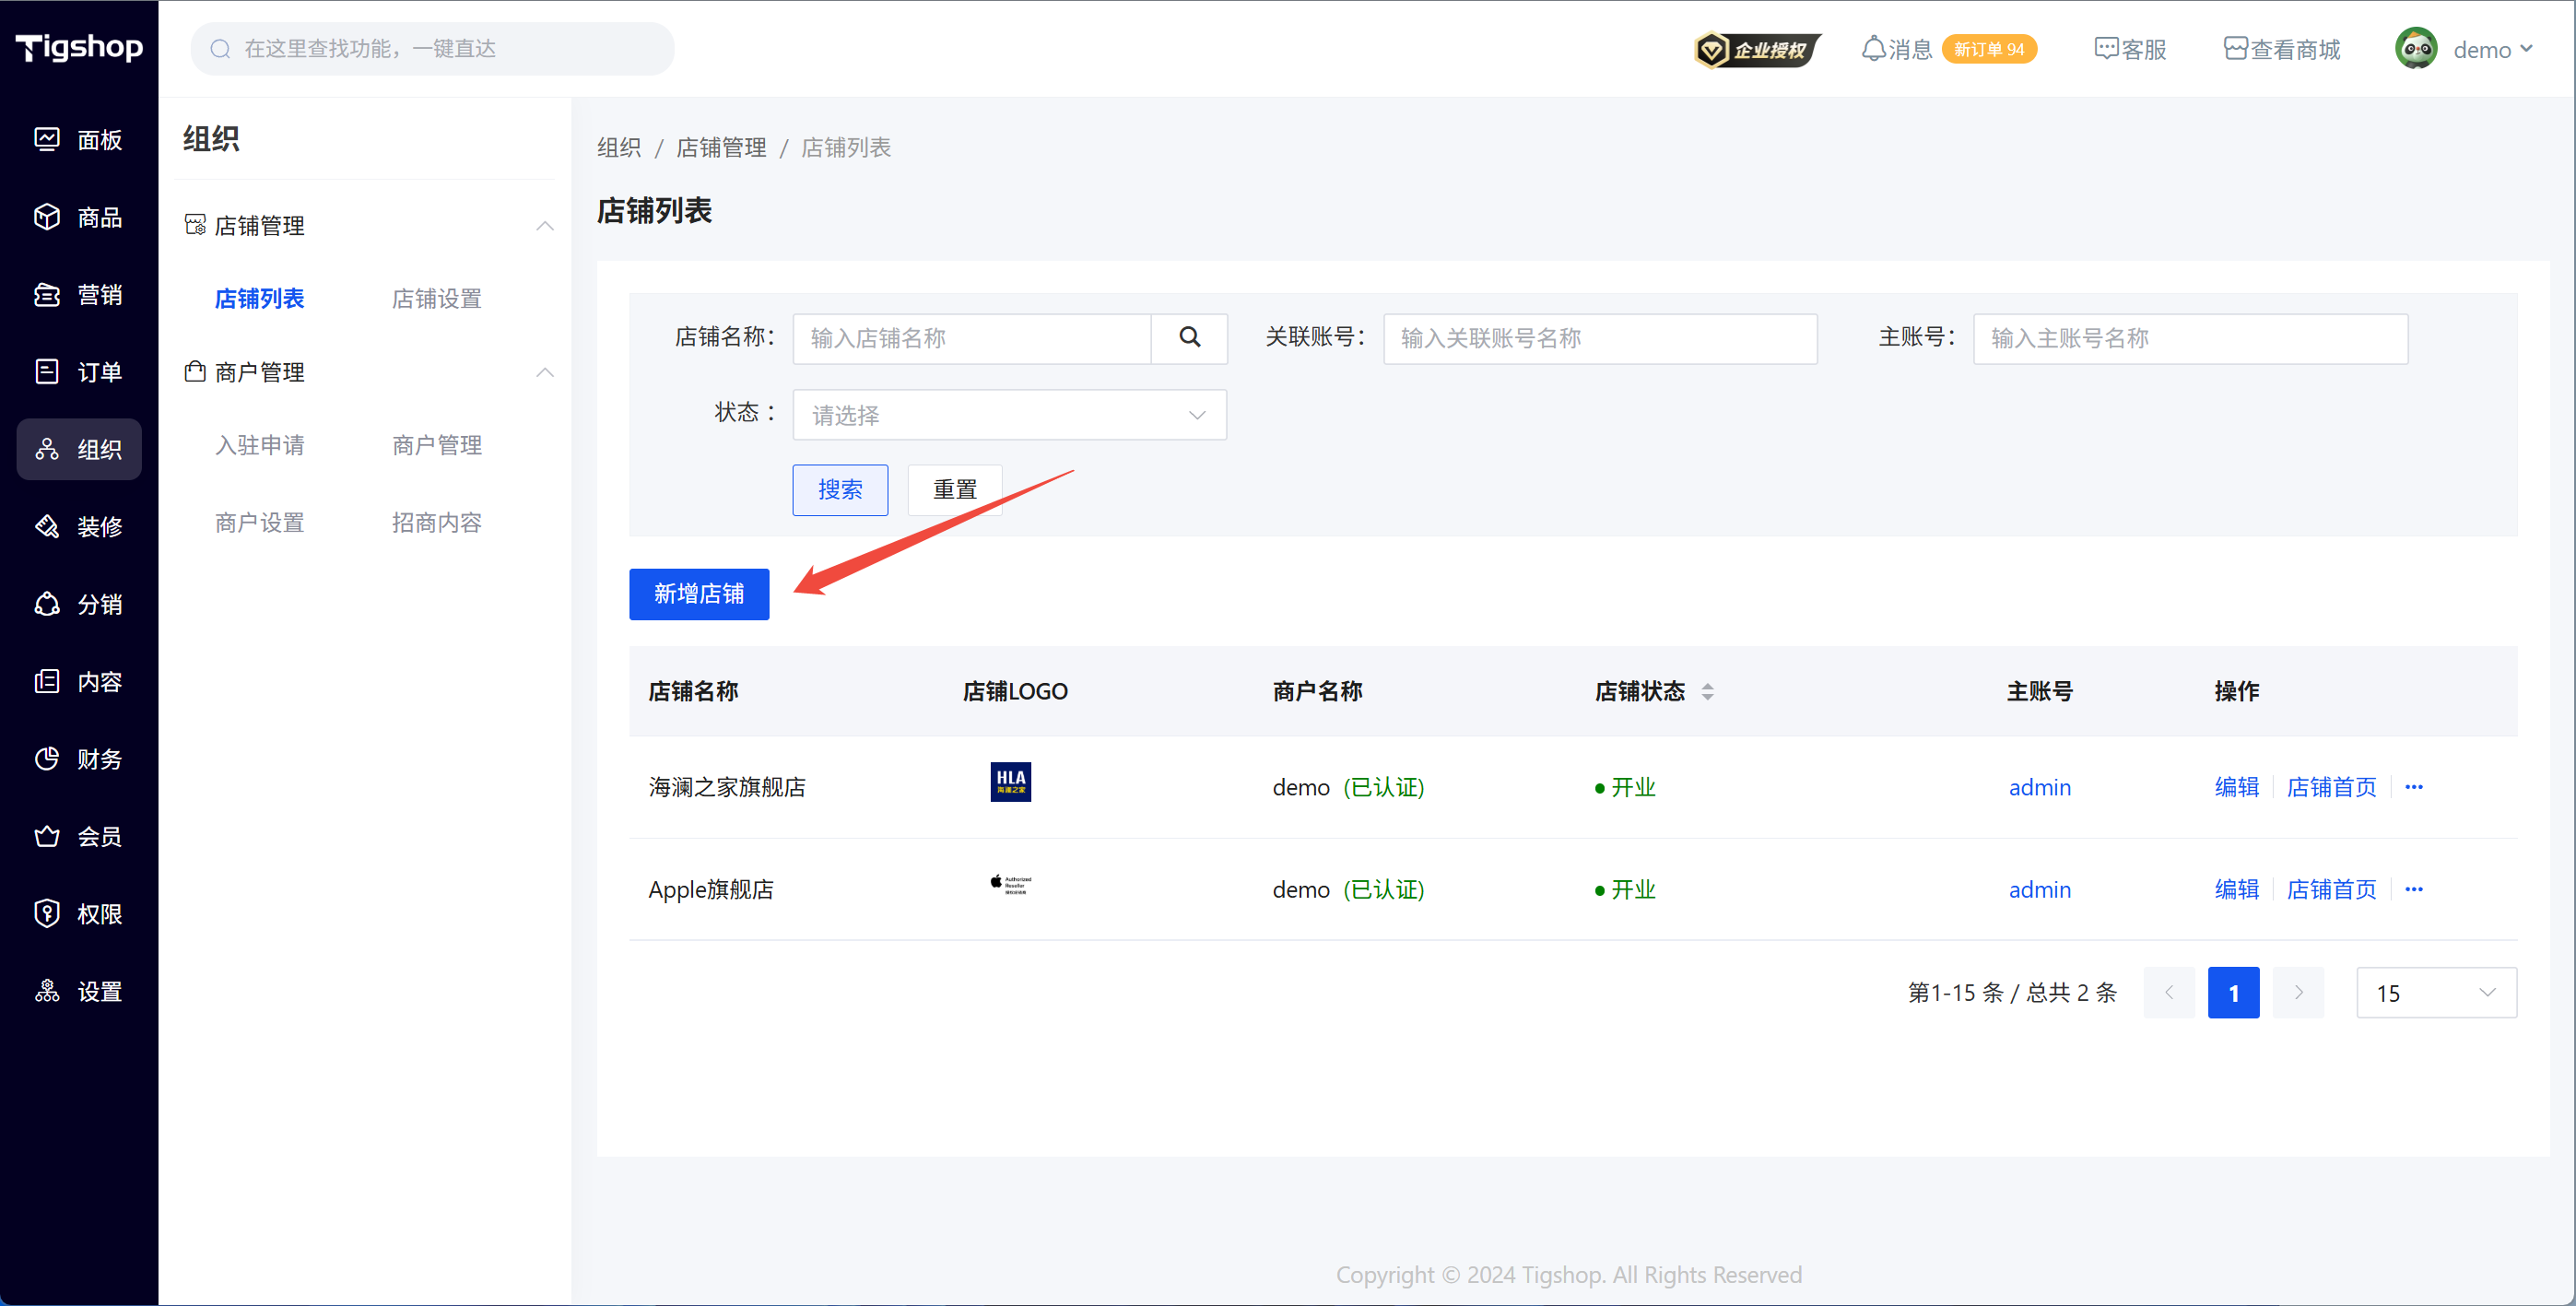Open the 状态 请选择 dropdown
Screen dimensions: 2576x1306
coord(1008,415)
